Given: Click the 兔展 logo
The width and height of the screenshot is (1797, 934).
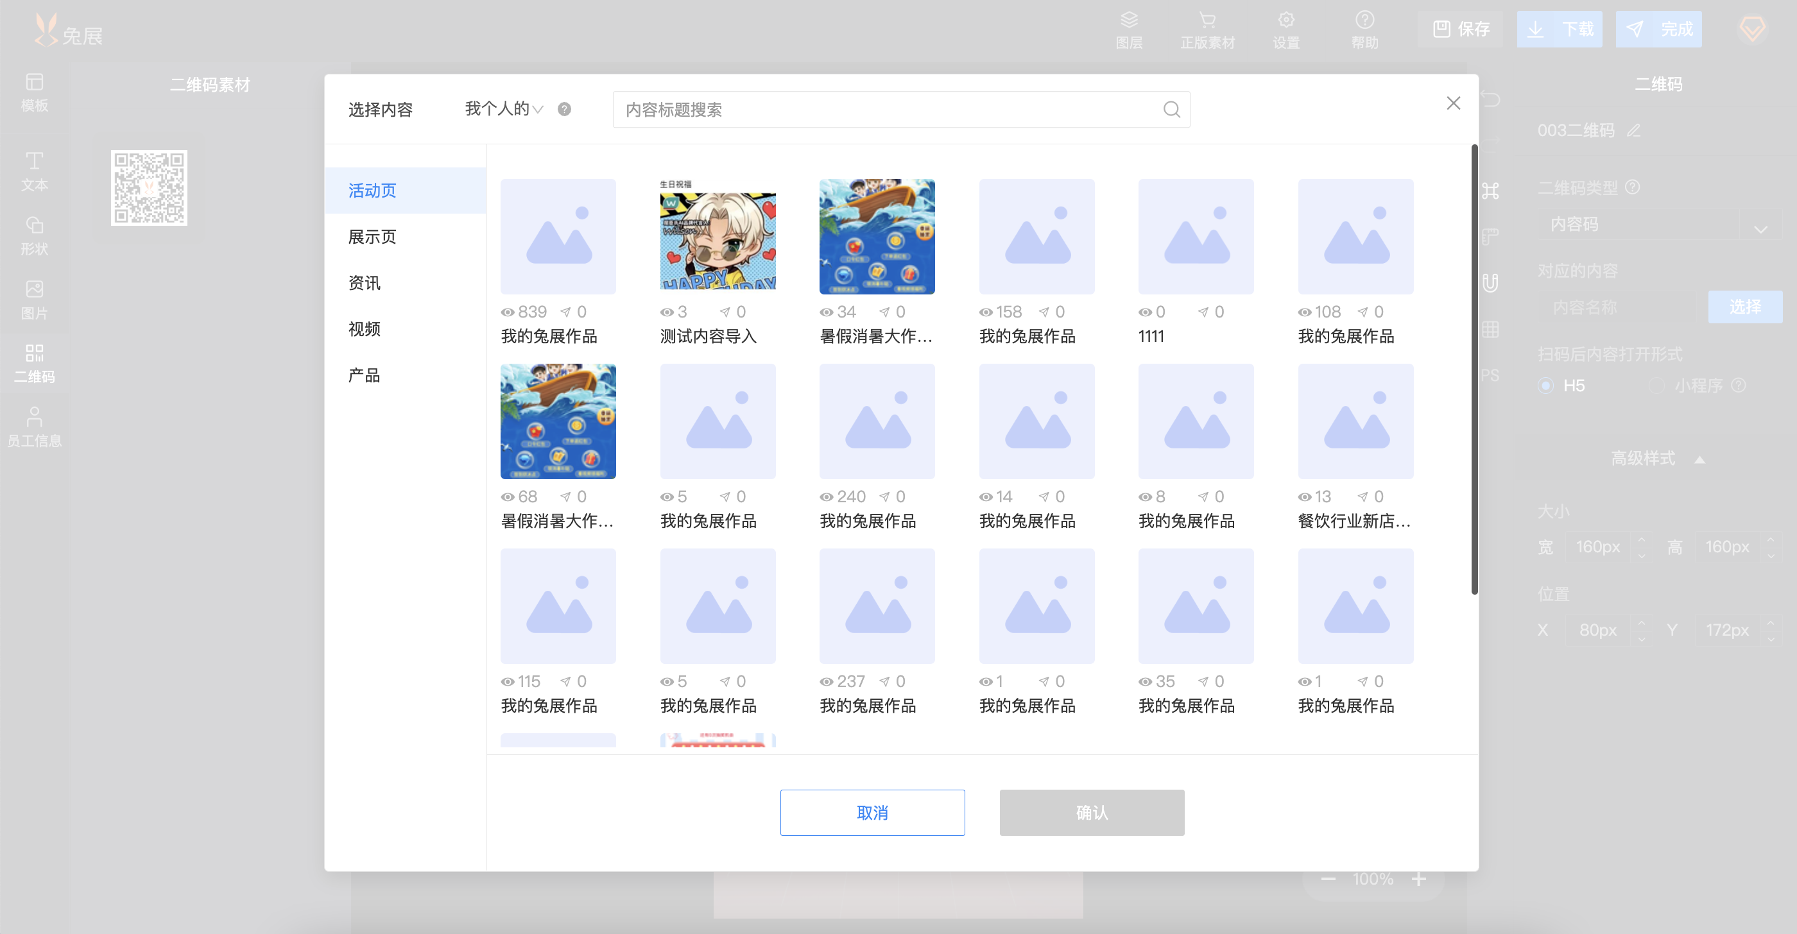Looking at the screenshot, I should pos(69,31).
